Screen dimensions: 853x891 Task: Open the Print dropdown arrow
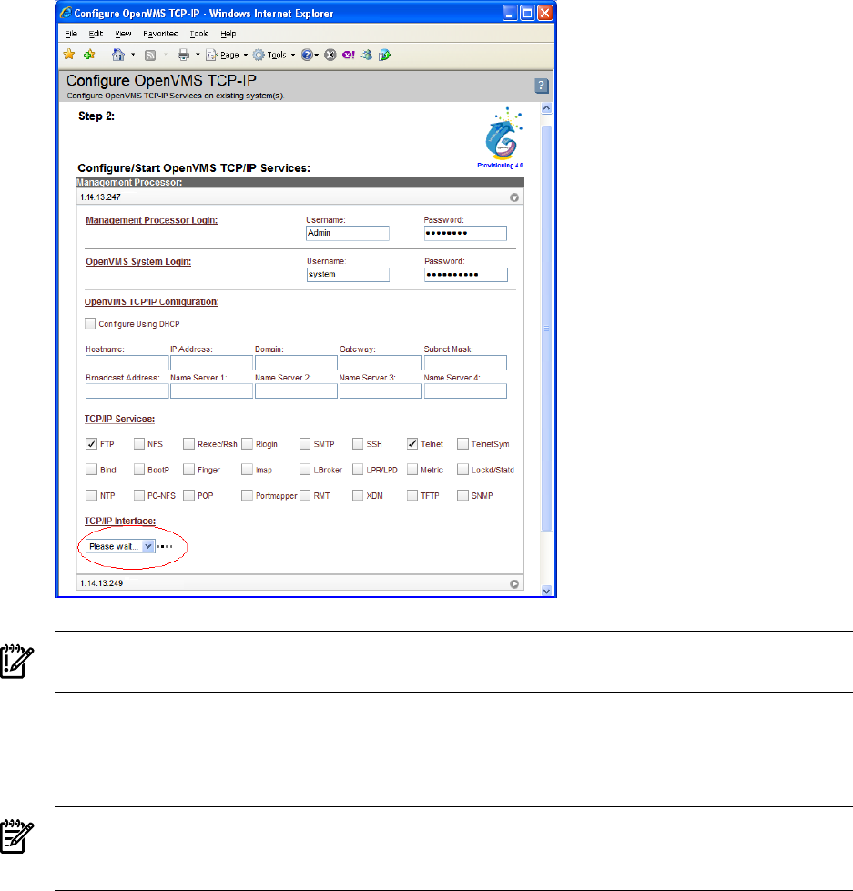[198, 55]
